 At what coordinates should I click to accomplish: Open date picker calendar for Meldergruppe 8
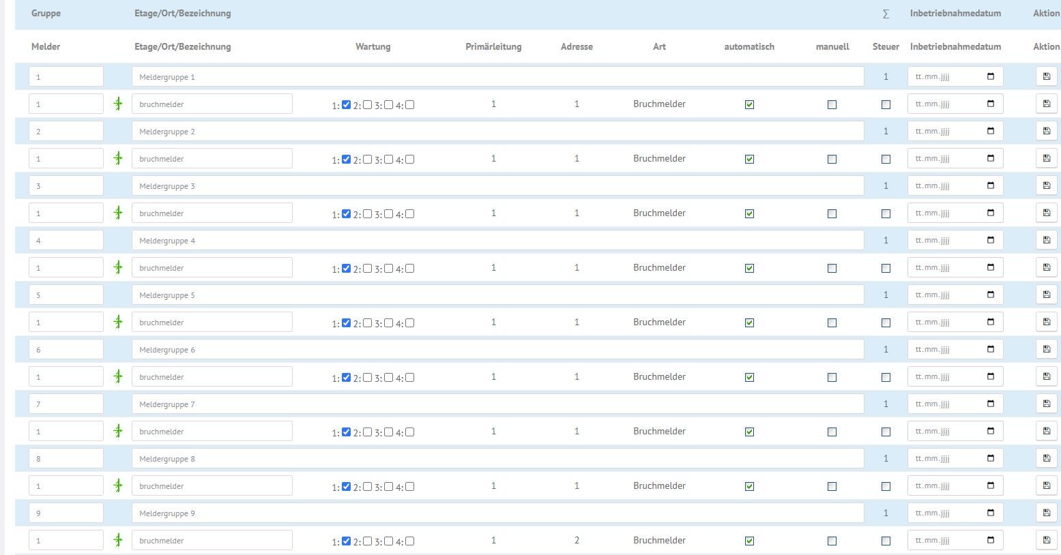click(991, 458)
